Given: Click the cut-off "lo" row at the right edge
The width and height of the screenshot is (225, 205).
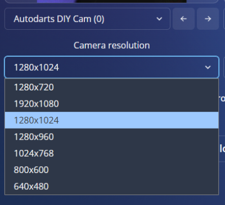Looking at the screenshot, I should tap(222, 148).
